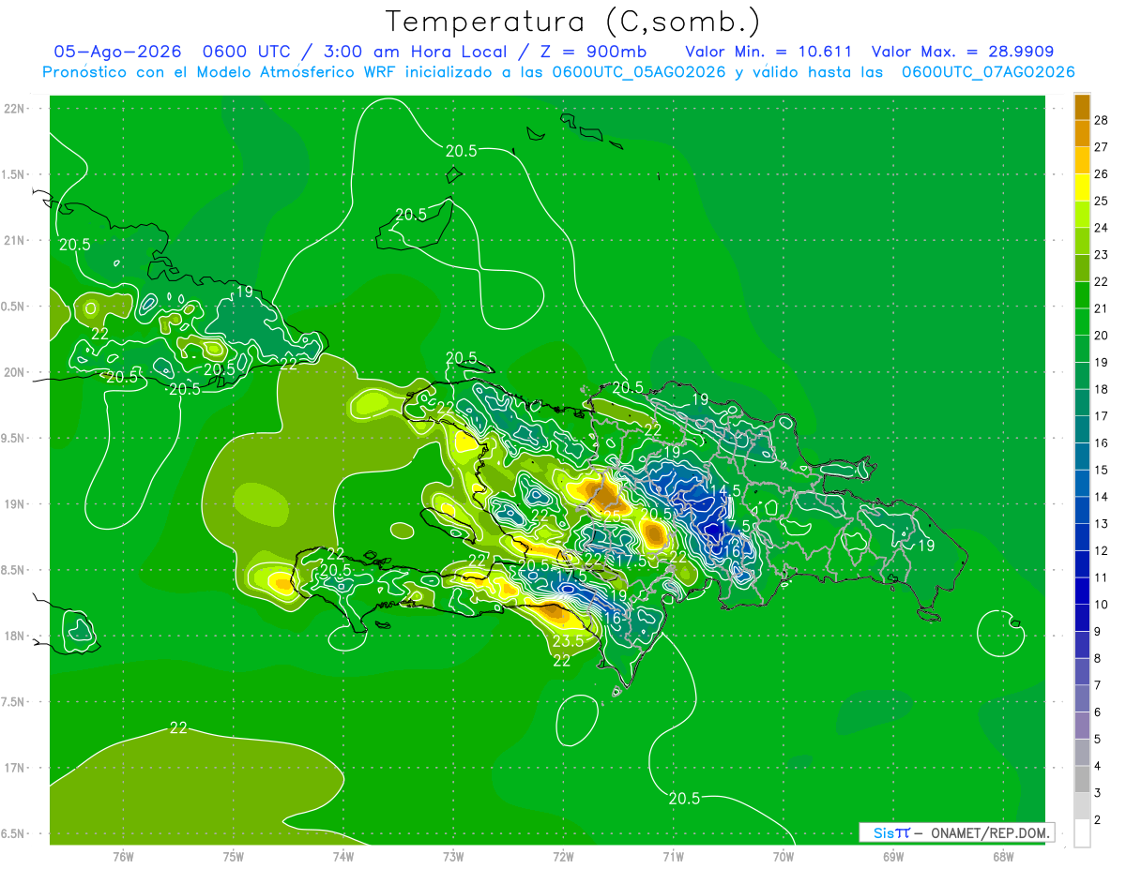Pick the dark blue swatch between 10 and 11
This screenshot has width=1126, height=869.
[x=1082, y=591]
